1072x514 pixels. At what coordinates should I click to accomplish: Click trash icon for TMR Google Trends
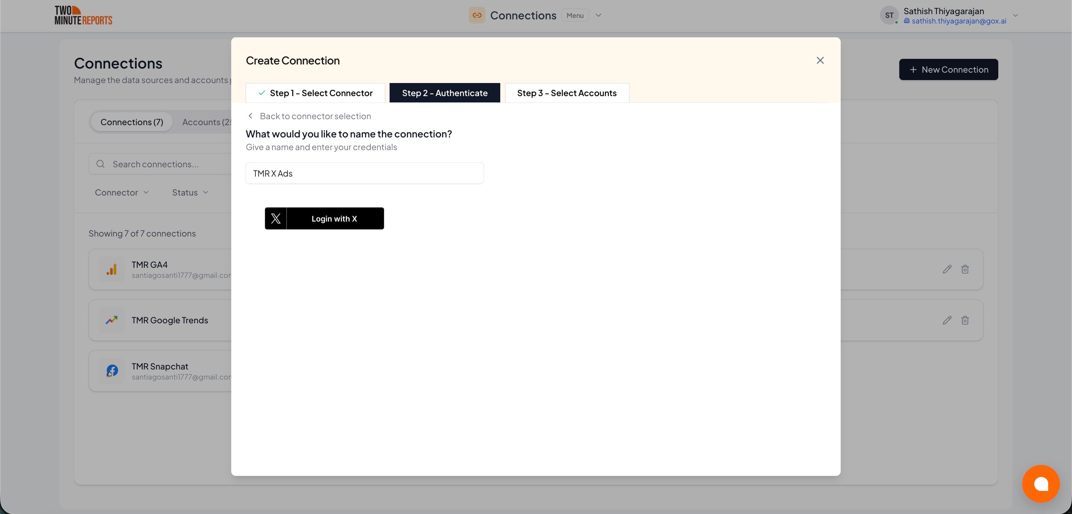coord(965,320)
